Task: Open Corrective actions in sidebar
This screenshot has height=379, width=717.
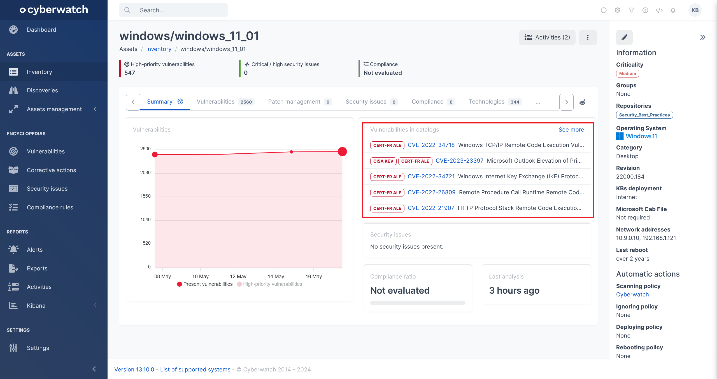Action: (51, 170)
